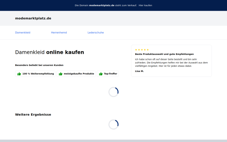Image resolution: width=227 pixels, height=142 pixels.
Task: Click the loading spinner above 'Weitere Ergebnisse'
Action: coord(113,92)
